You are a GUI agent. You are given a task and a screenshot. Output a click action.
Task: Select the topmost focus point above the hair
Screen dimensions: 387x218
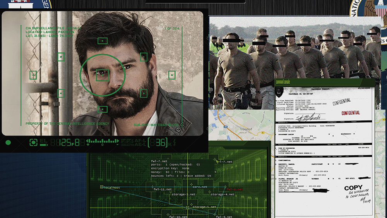tap(103, 41)
